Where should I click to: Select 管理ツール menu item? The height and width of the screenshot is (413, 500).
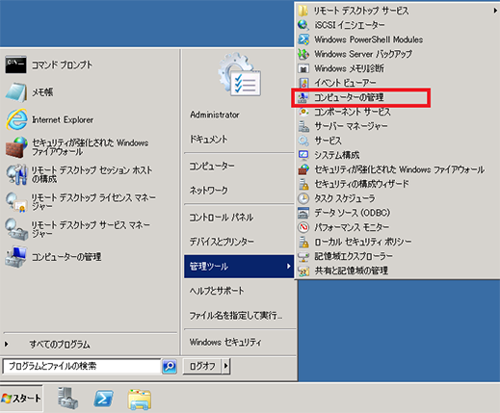(239, 266)
